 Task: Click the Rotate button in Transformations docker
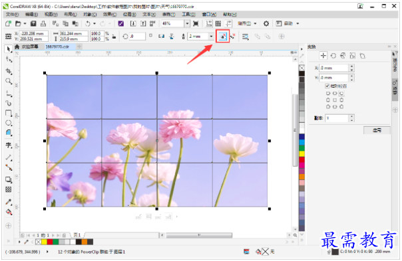pos(333,56)
